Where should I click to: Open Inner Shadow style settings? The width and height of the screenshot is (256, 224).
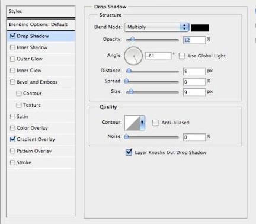pos(32,47)
